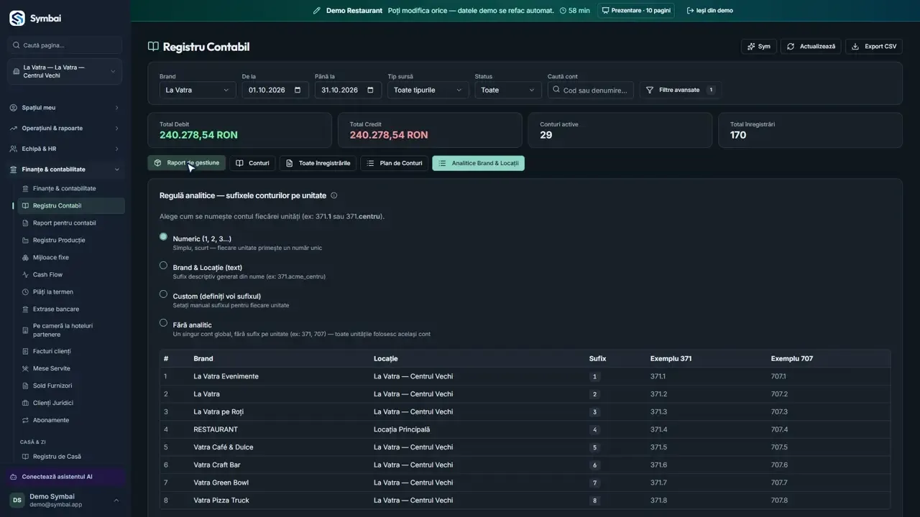Click the Caută pagina search field
The width and height of the screenshot is (920, 517).
pyautogui.click(x=65, y=45)
